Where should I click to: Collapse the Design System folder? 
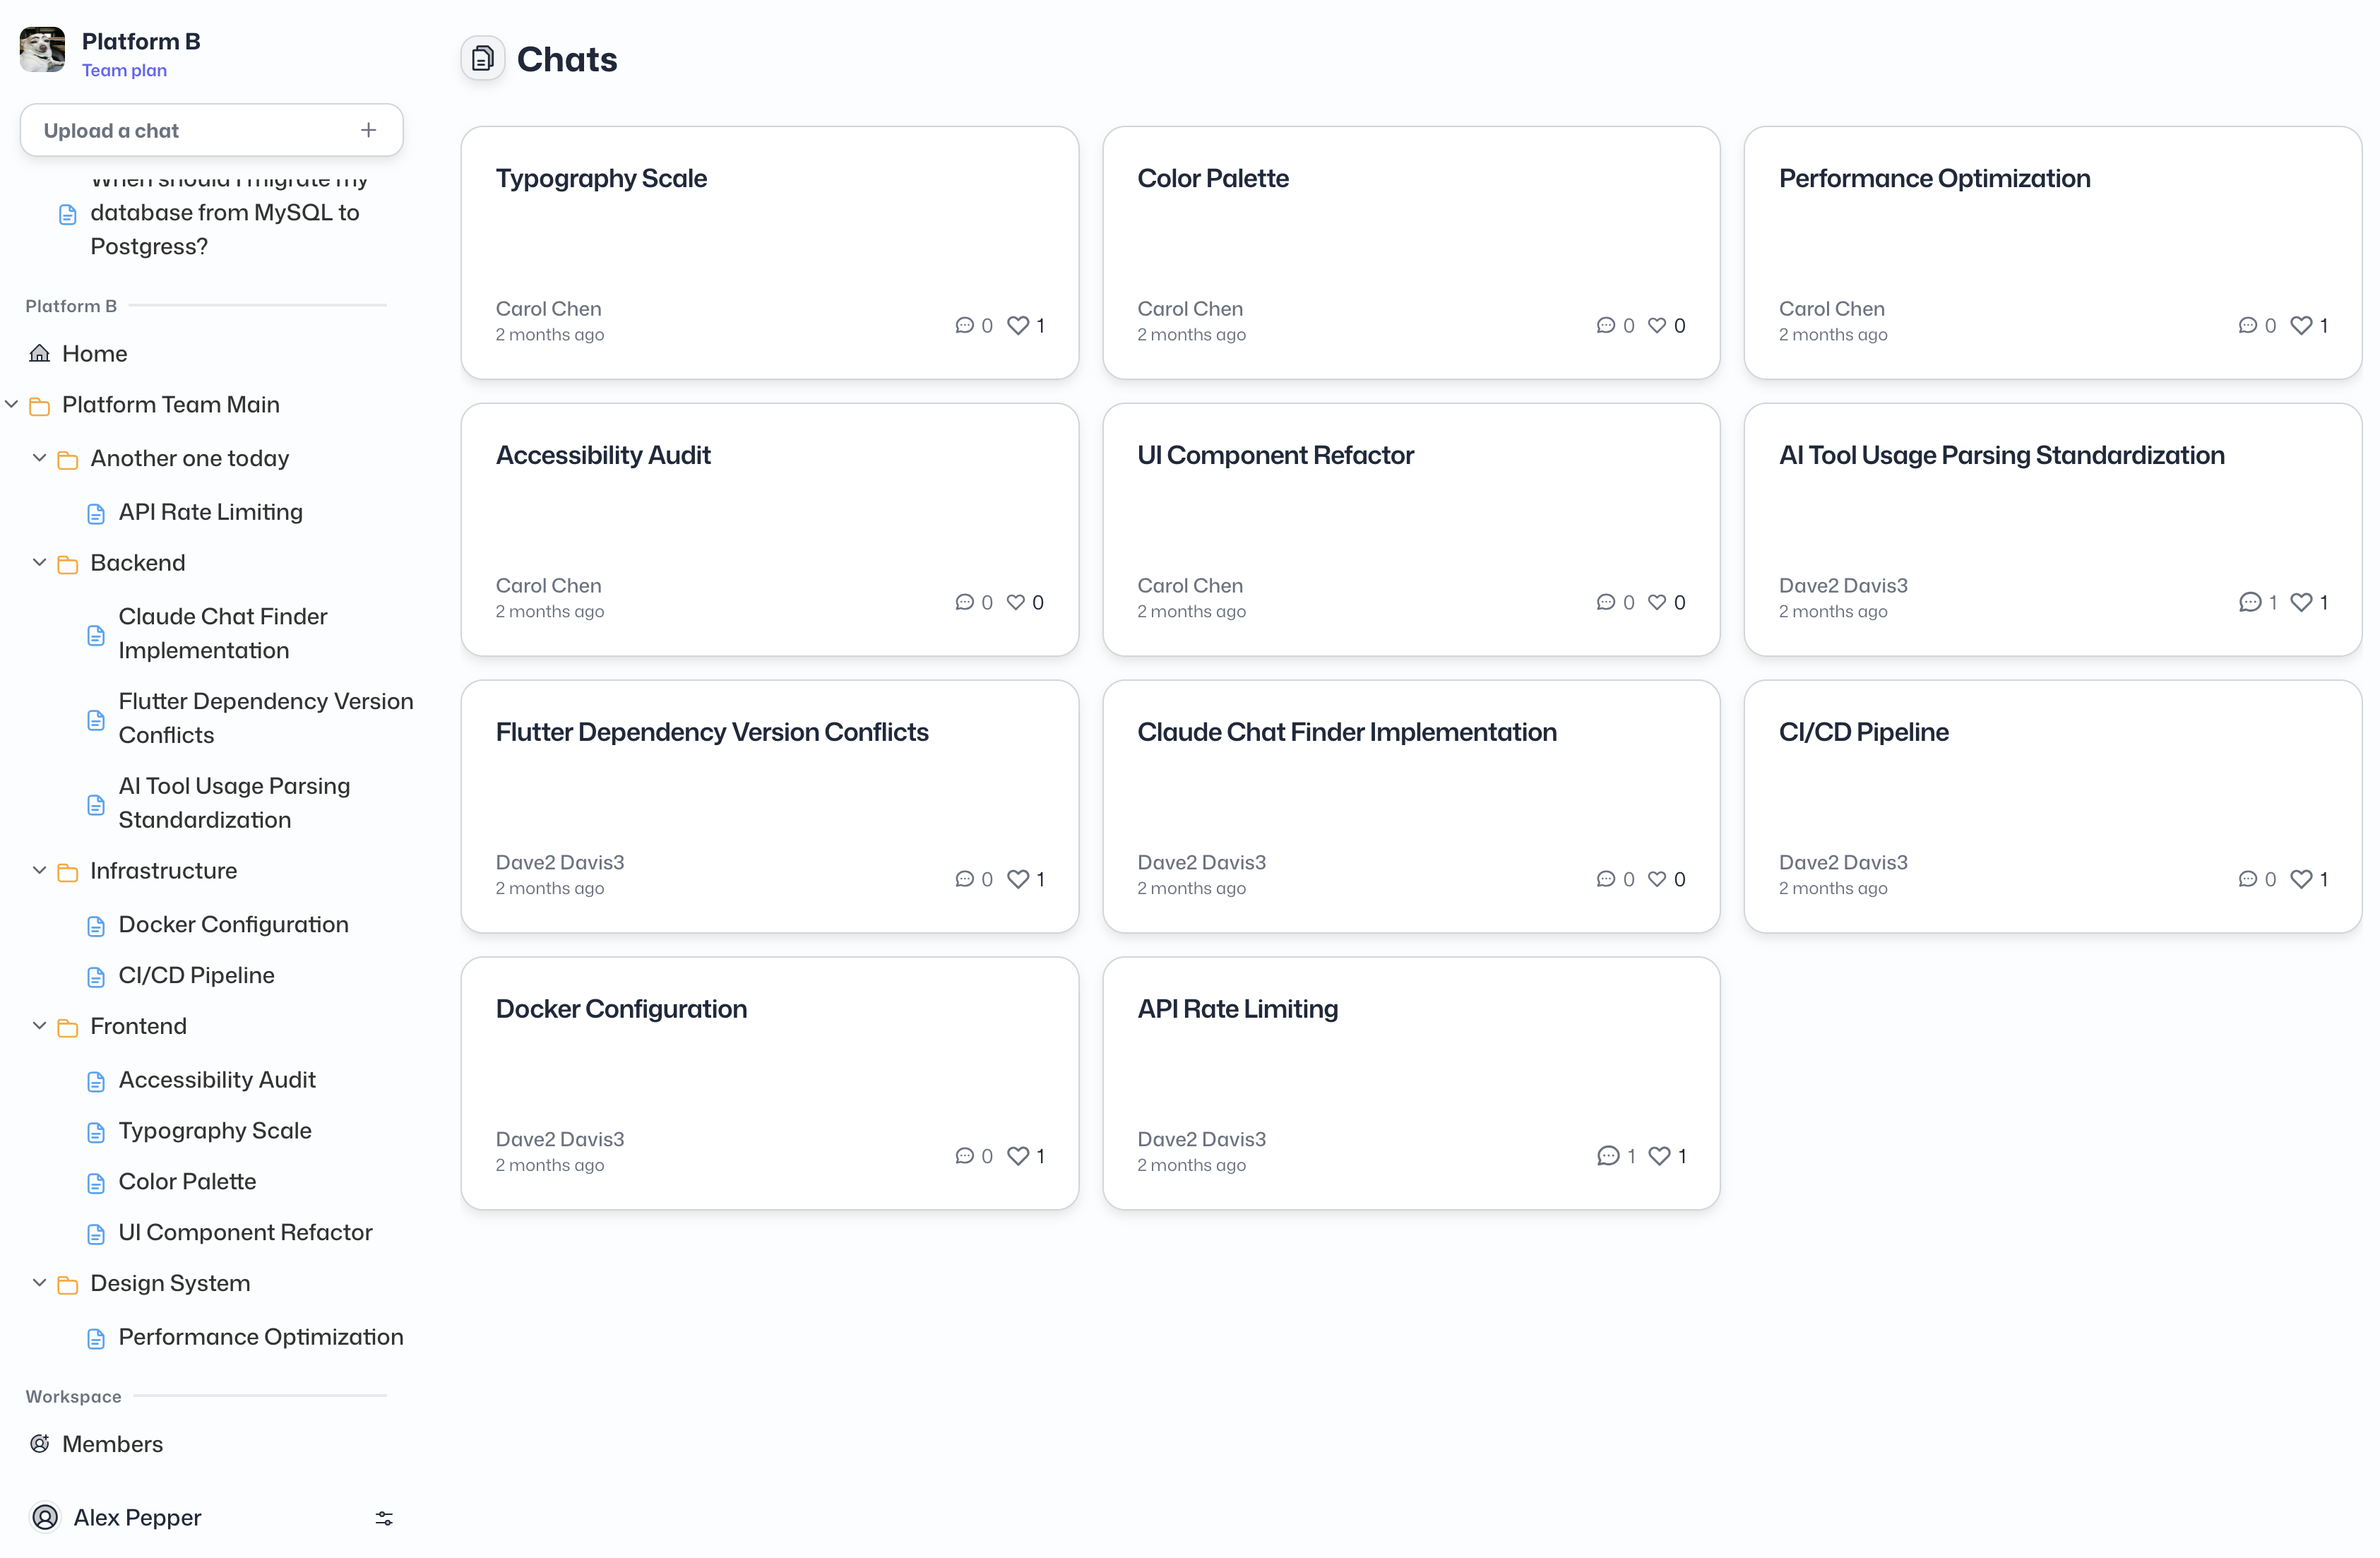(40, 1283)
